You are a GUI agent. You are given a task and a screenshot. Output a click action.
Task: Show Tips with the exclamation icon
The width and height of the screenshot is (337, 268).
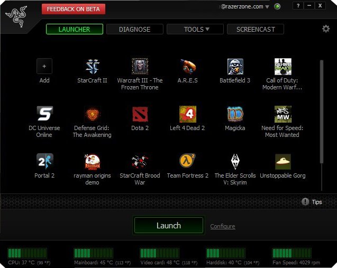305,202
